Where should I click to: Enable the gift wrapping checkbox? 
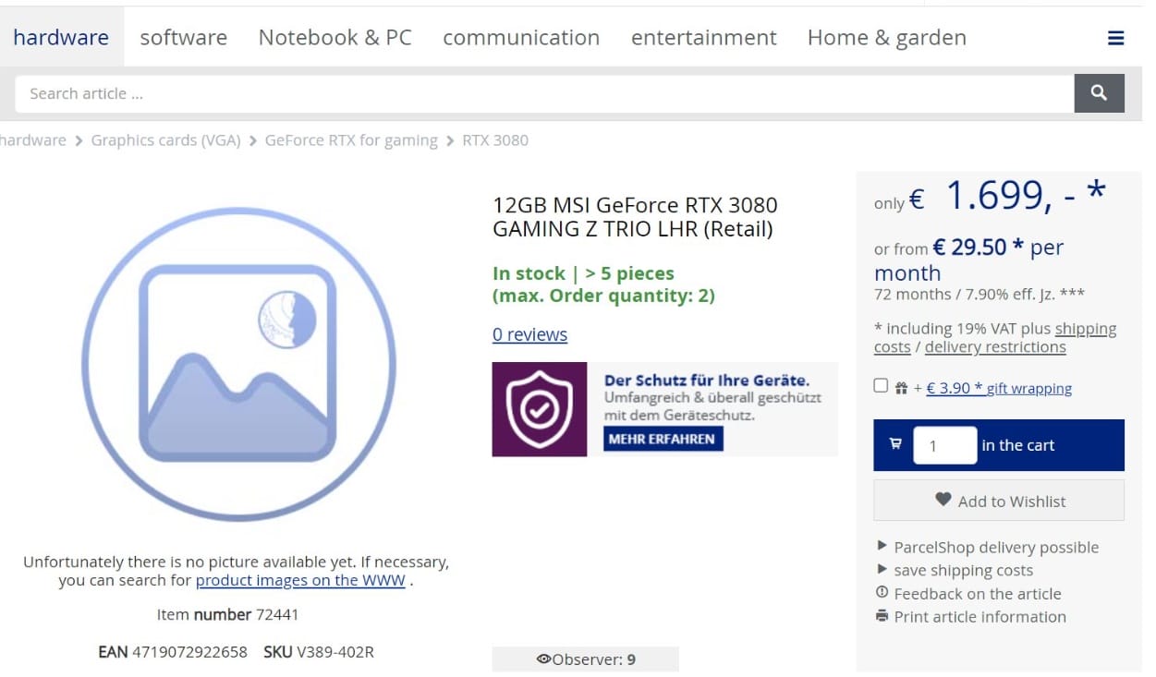point(881,385)
